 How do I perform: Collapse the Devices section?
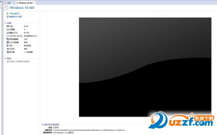click(x=5, y=23)
